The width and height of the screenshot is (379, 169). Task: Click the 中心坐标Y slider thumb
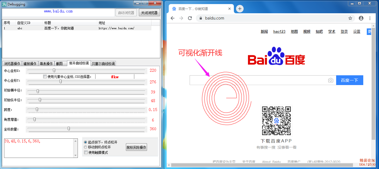click(x=60, y=82)
